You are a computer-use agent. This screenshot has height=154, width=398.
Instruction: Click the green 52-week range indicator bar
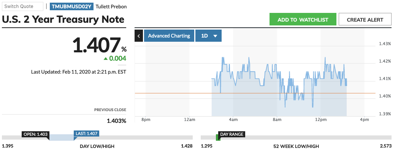point(218,138)
